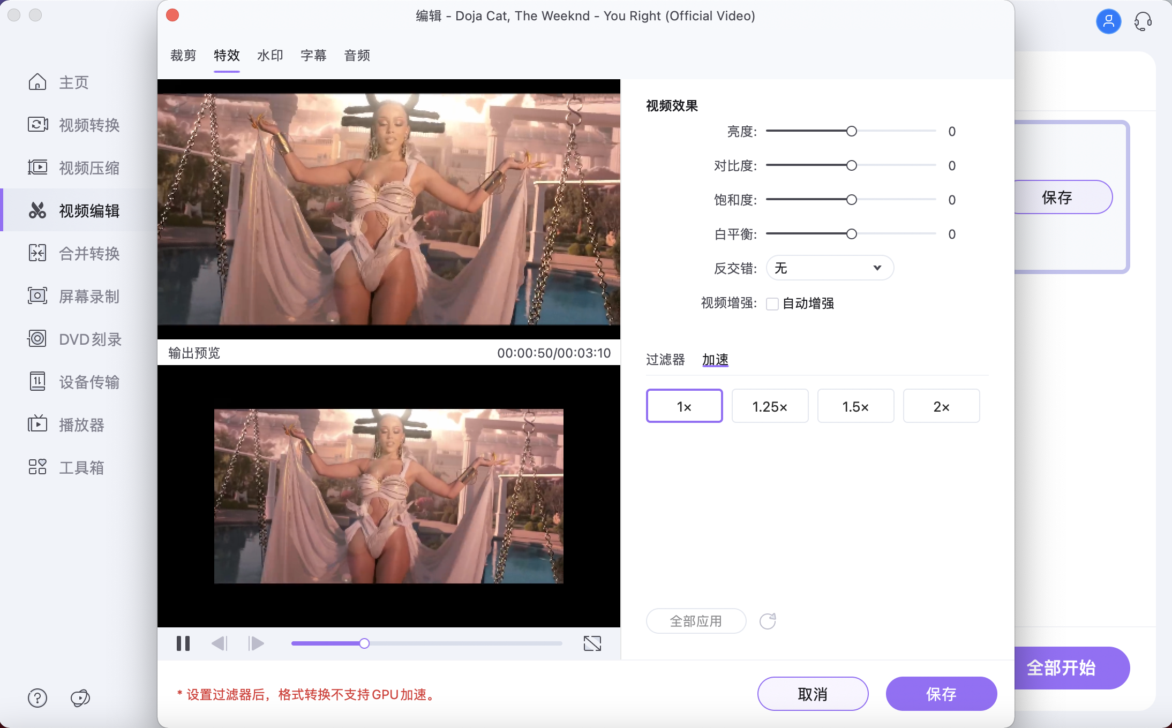Pause the video preview
1172x728 pixels.
tap(183, 643)
